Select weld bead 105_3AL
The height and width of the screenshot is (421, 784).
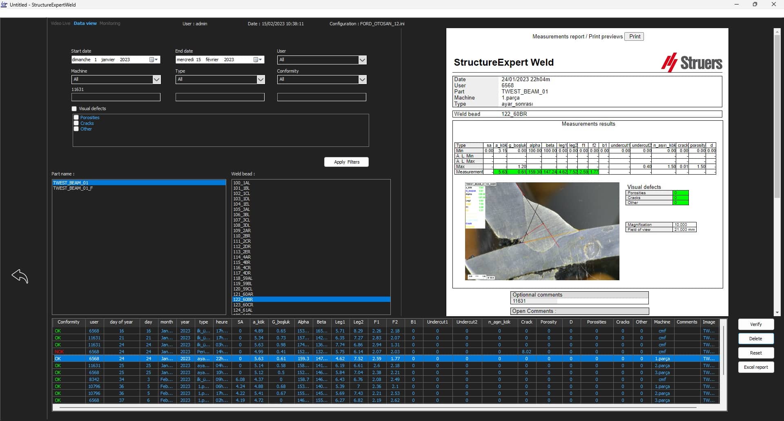(311, 209)
